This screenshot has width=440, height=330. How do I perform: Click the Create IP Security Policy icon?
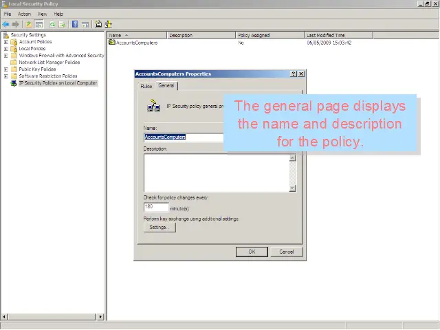pos(98,24)
